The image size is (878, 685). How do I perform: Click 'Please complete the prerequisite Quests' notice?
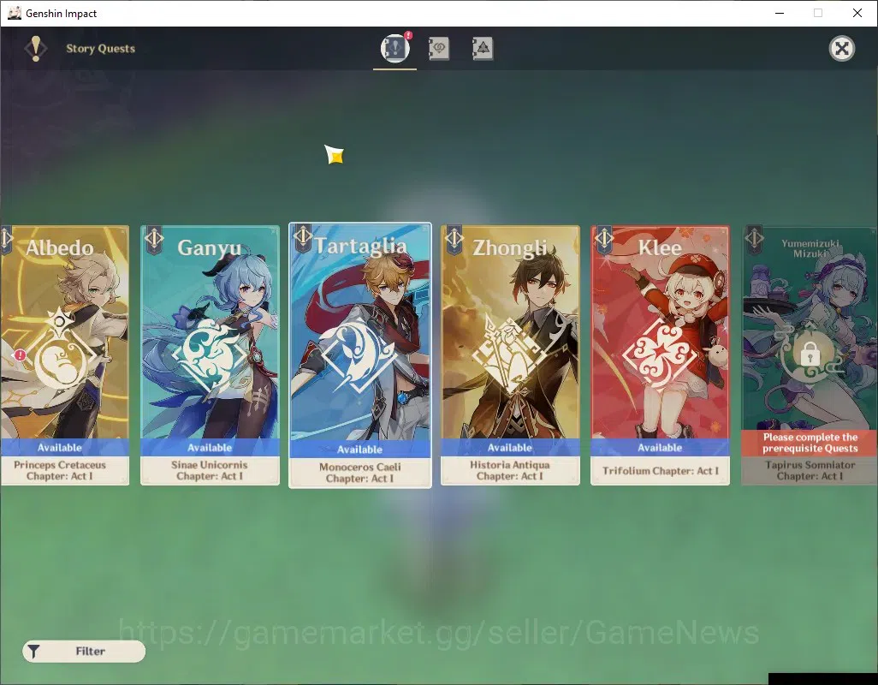[x=810, y=443]
